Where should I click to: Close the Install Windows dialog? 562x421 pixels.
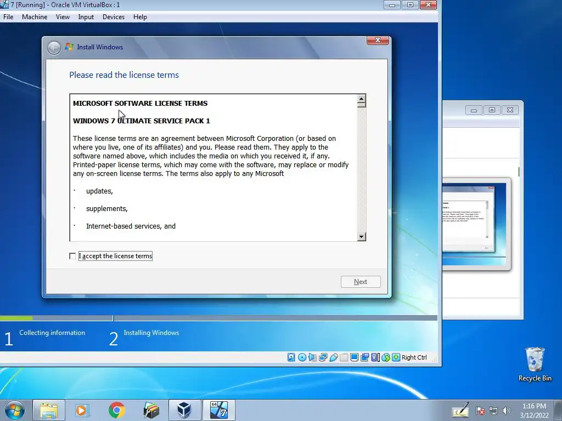[x=378, y=40]
